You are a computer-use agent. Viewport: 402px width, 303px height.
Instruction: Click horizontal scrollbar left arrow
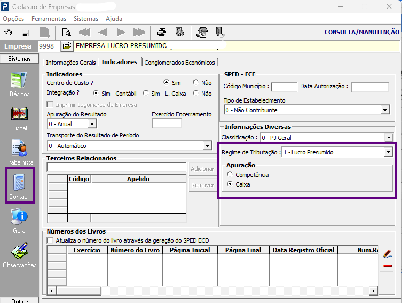coord(52,291)
